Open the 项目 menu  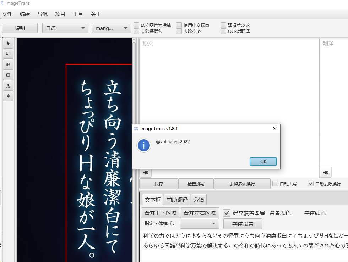(x=60, y=14)
